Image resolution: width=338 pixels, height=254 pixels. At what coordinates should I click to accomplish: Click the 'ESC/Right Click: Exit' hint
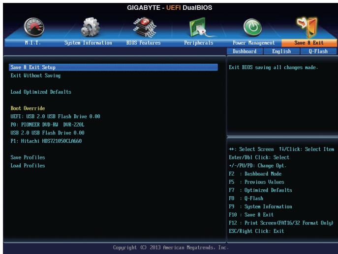click(x=256, y=231)
